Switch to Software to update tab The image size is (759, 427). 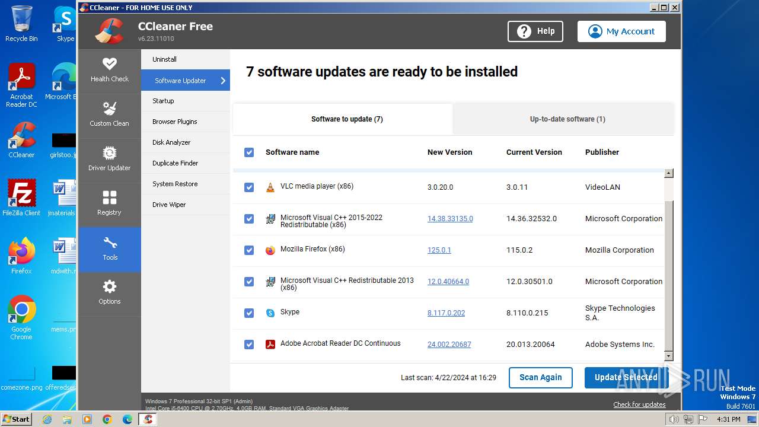[x=343, y=119]
